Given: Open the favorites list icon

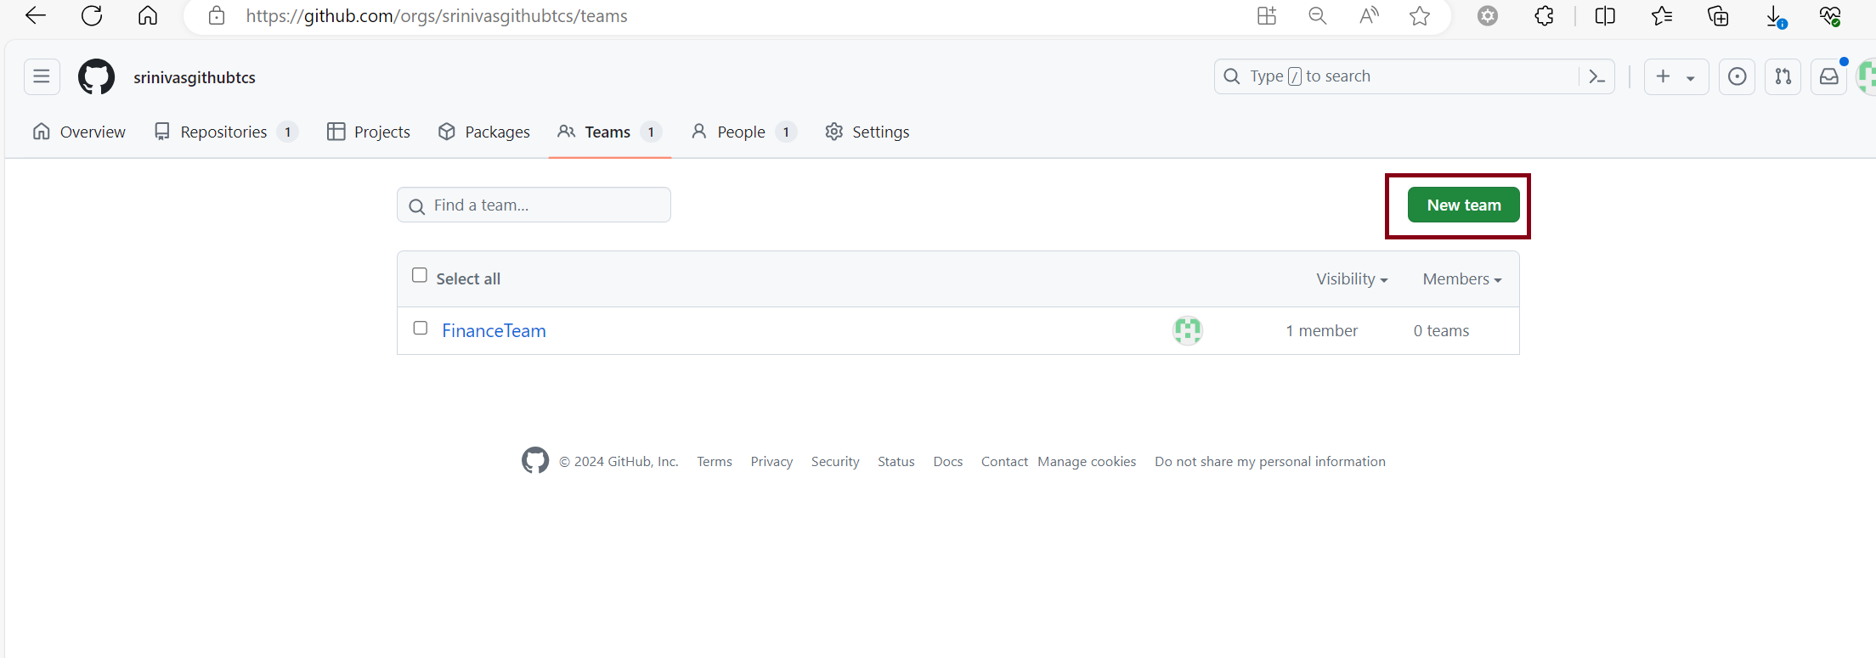Looking at the screenshot, I should click(1662, 15).
